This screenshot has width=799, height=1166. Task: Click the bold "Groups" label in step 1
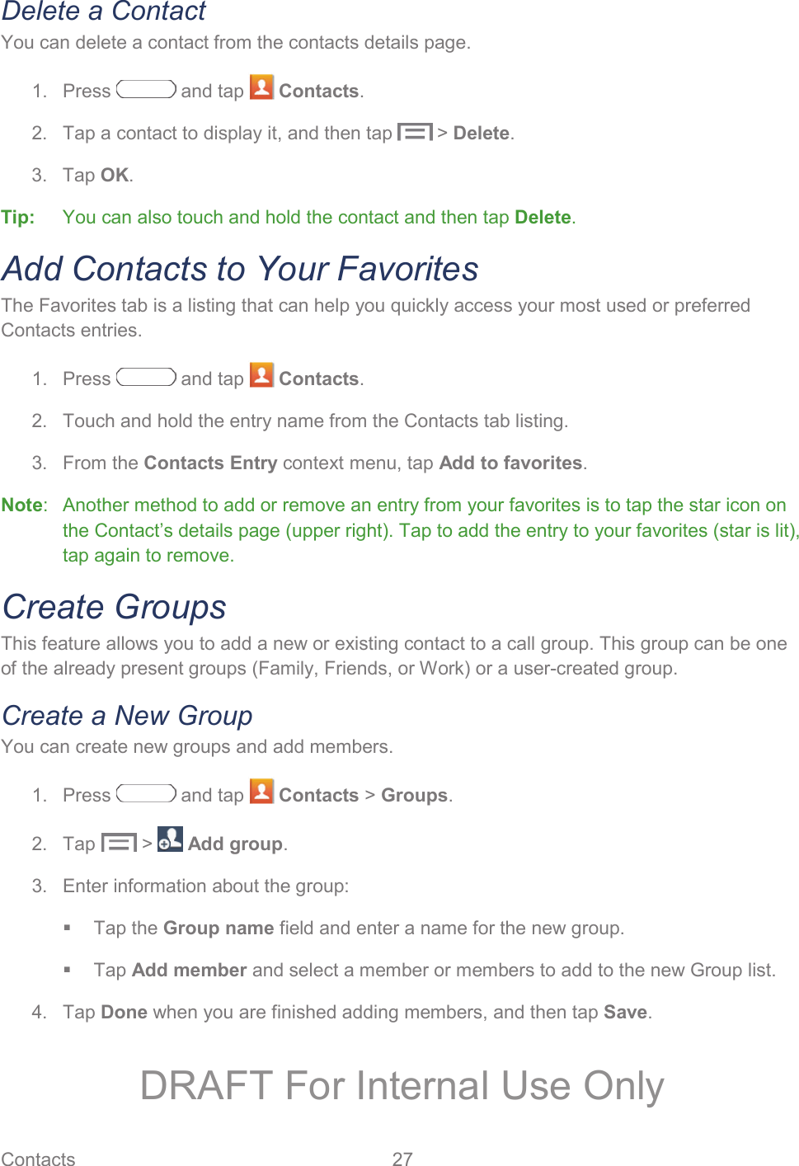click(x=414, y=795)
